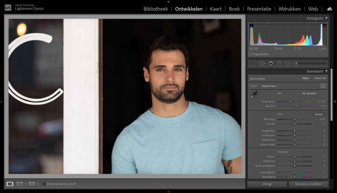Open the WB Als opname dropdown
The height and width of the screenshot is (193, 337).
tap(311, 93)
